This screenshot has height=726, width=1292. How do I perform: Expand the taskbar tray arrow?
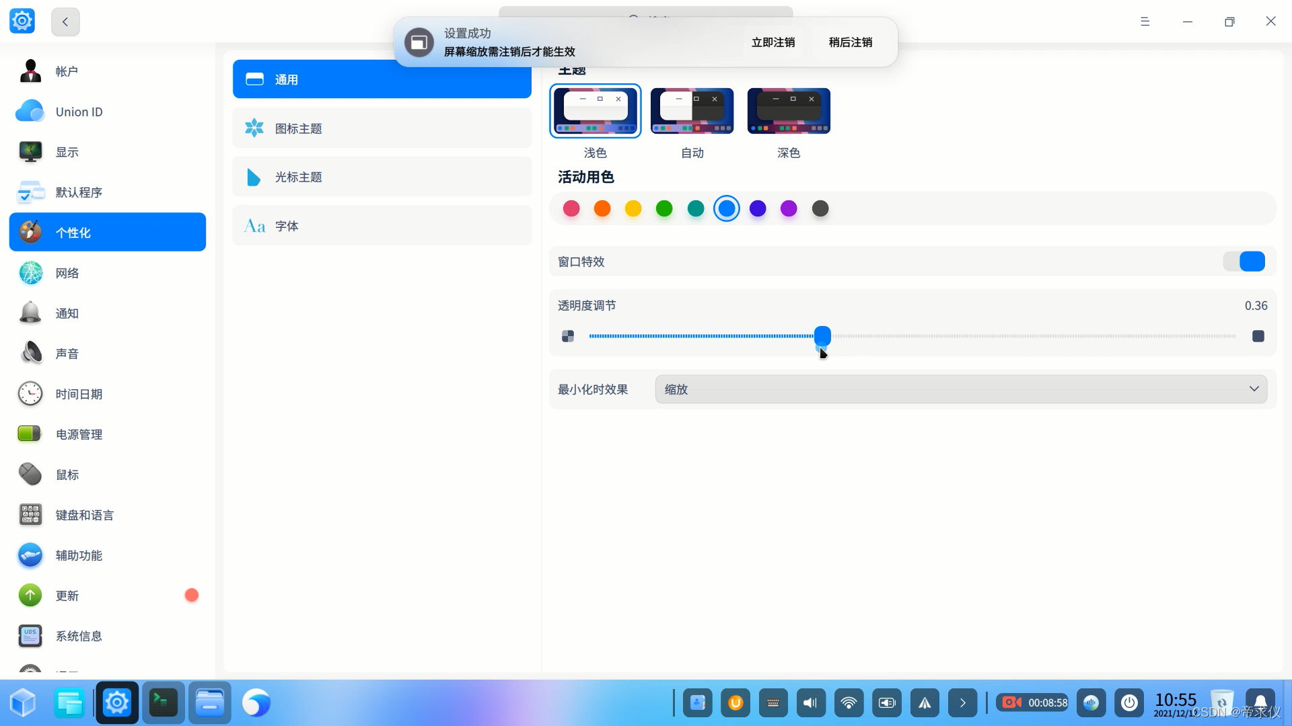click(x=962, y=703)
